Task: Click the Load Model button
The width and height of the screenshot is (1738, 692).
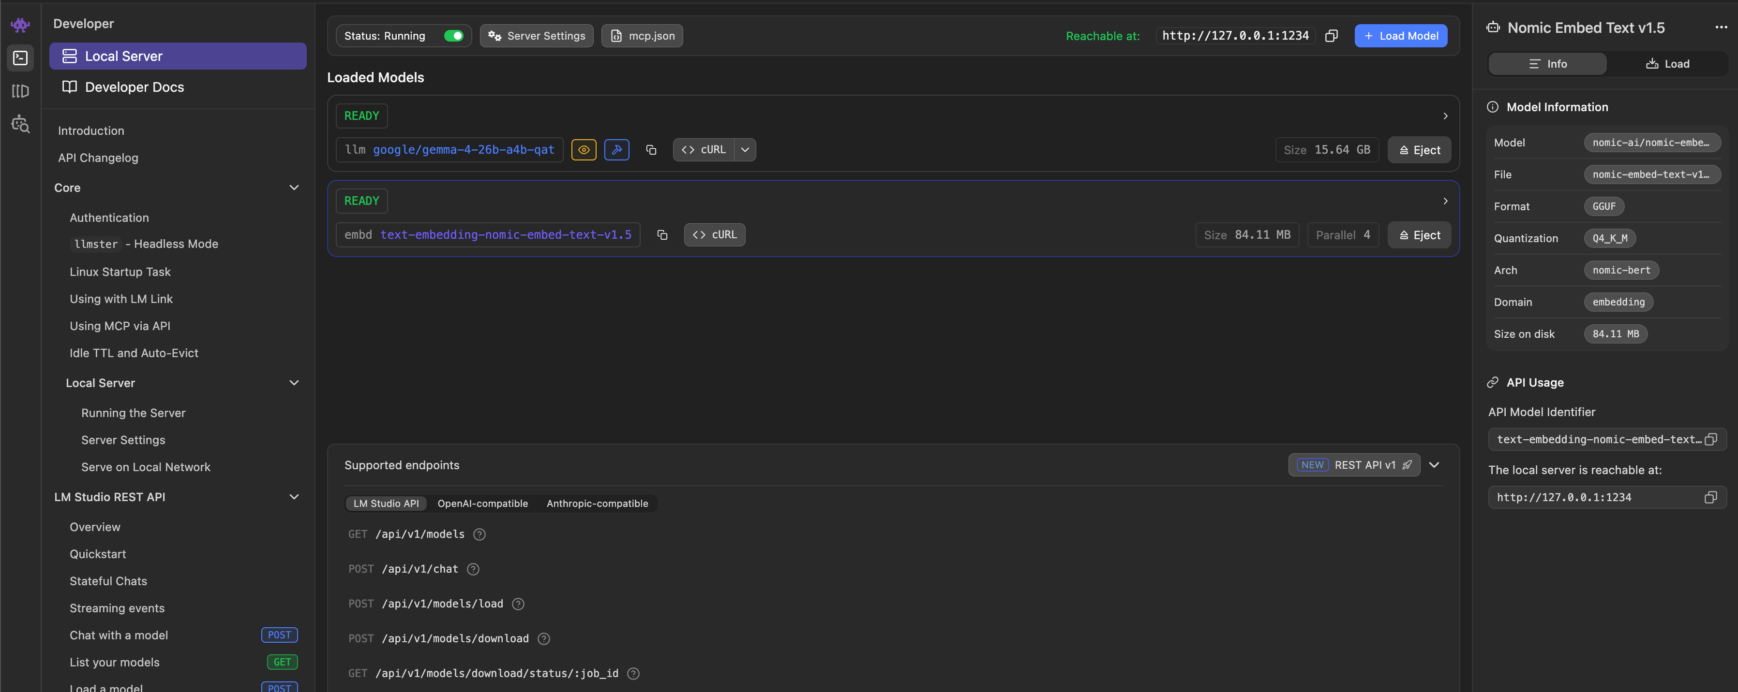Action: (x=1400, y=36)
